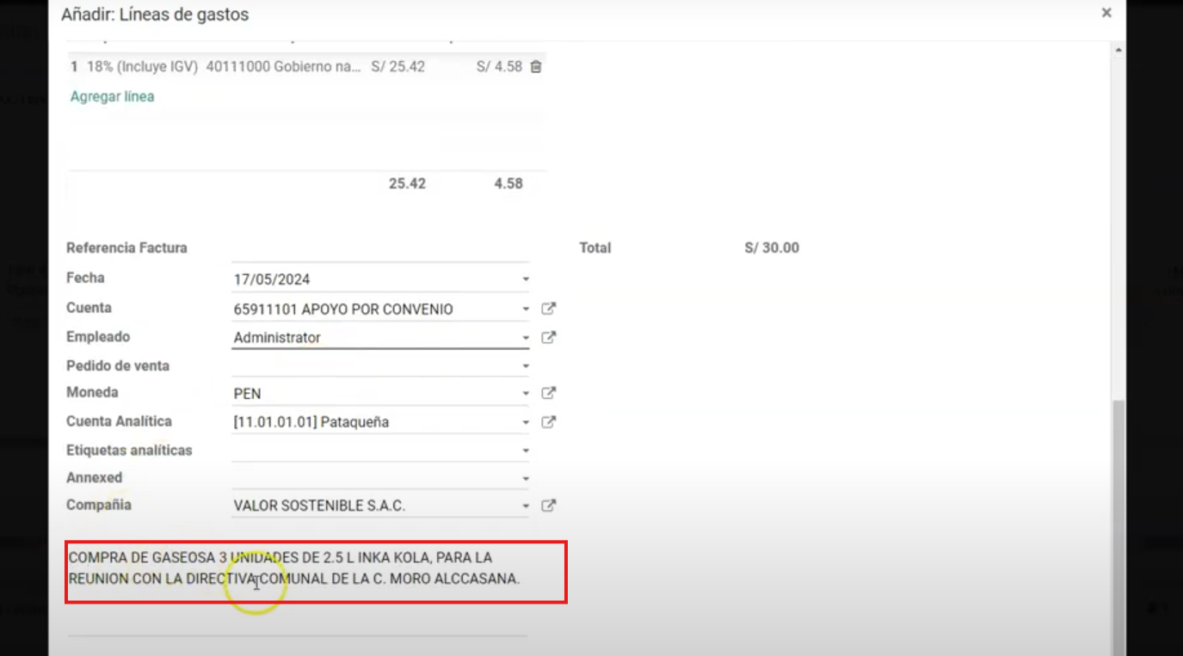Image resolution: width=1183 pixels, height=656 pixels.
Task: Open the Moneda currency dropdown
Action: (526, 393)
